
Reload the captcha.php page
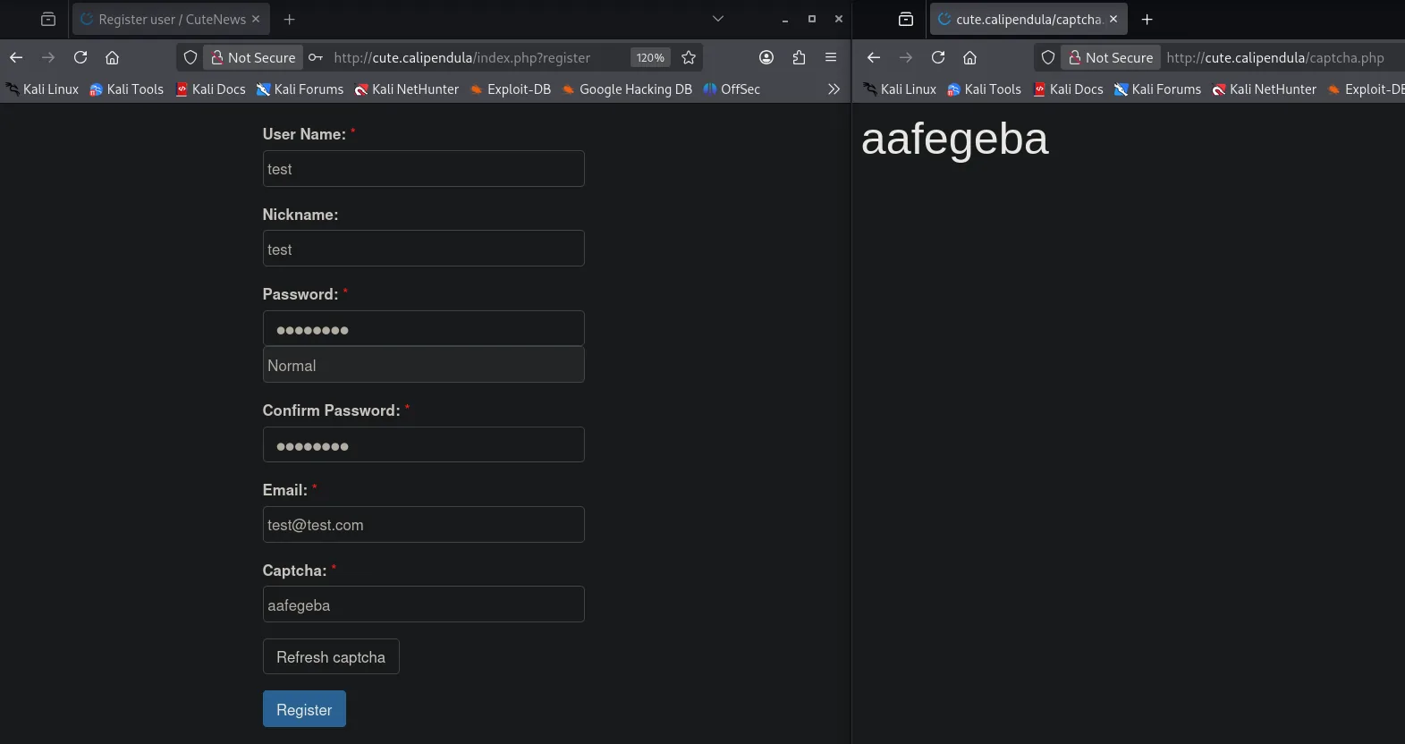coord(938,57)
